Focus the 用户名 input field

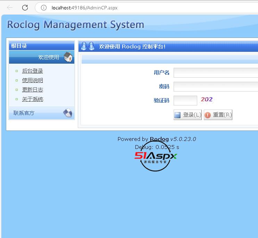(x=216, y=73)
